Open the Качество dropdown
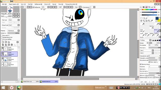The width and height of the screenshot is (161, 90). point(159,67)
